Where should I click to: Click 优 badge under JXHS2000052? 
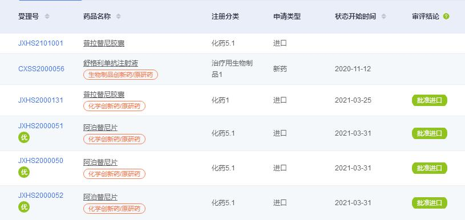24,207
